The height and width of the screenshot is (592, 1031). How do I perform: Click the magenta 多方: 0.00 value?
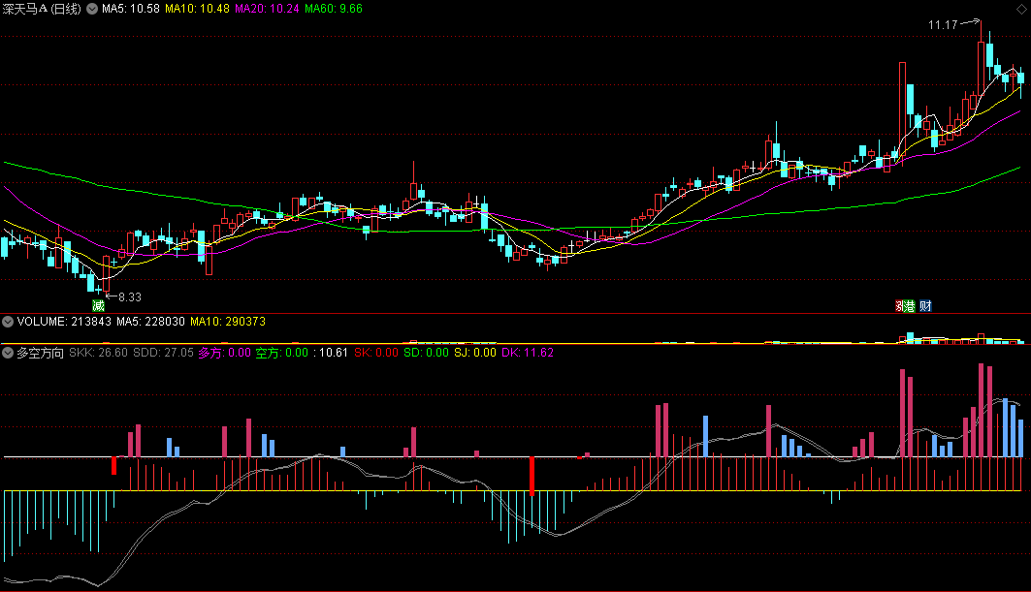[225, 353]
